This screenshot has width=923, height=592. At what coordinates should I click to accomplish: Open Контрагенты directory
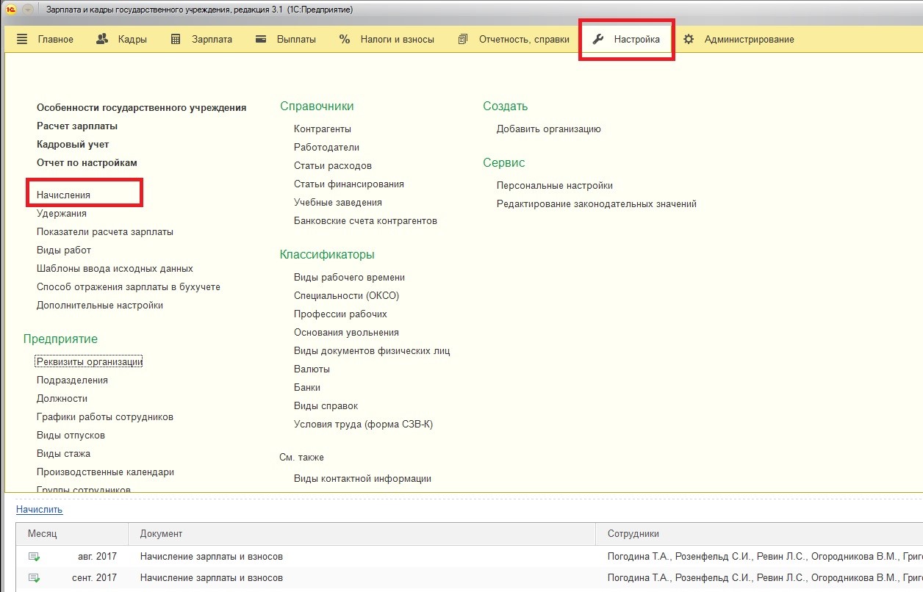(x=323, y=129)
